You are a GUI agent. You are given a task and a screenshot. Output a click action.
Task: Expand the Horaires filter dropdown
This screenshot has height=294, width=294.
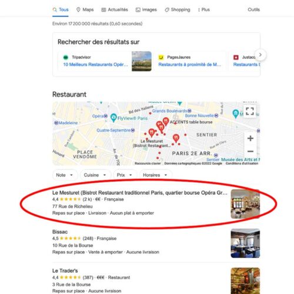[x=155, y=175]
